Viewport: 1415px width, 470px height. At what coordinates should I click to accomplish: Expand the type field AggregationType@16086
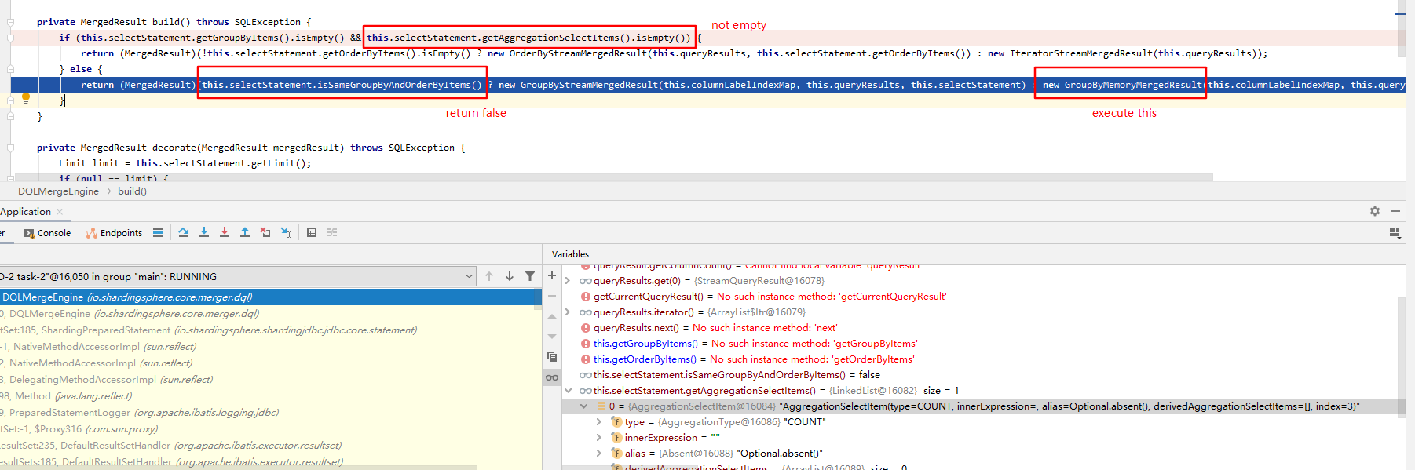click(599, 422)
